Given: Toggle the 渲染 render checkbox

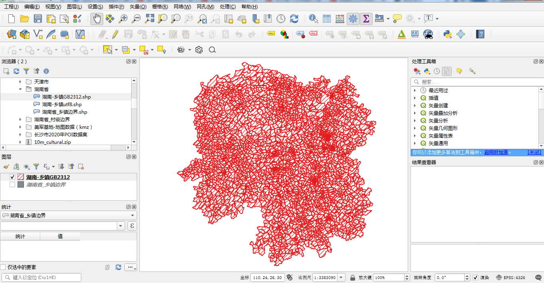Looking at the screenshot, I should 476,277.
